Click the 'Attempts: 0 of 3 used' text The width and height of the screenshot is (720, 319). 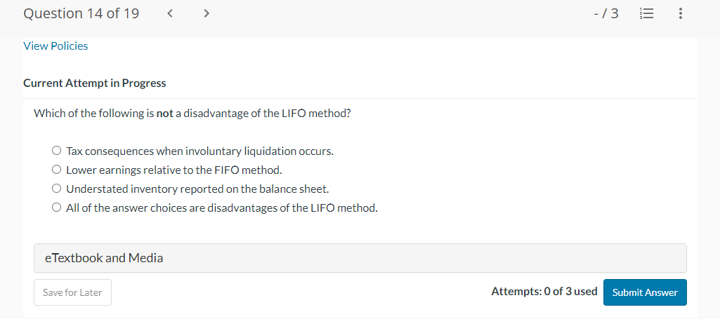[x=544, y=292]
